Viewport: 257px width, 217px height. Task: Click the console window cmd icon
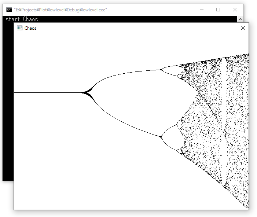(9, 10)
